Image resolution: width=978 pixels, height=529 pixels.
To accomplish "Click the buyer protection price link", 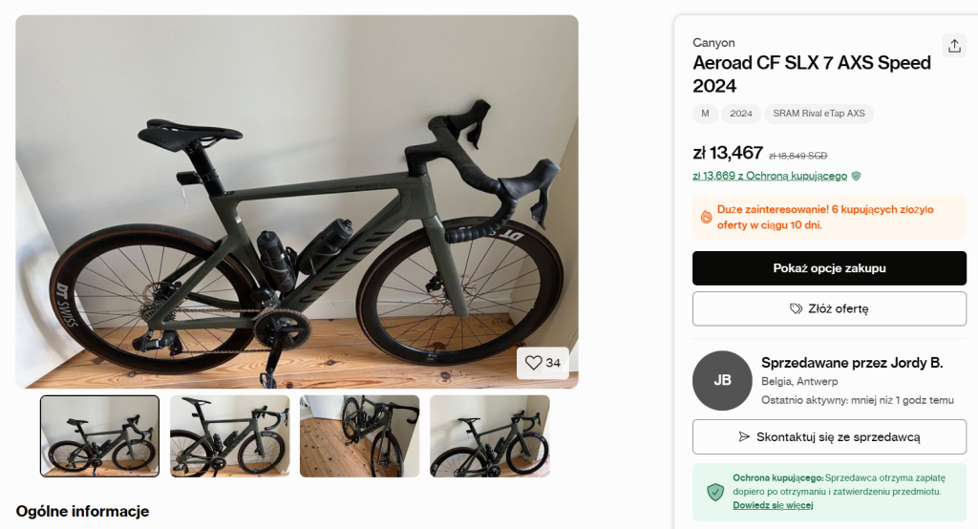I will point(770,176).
